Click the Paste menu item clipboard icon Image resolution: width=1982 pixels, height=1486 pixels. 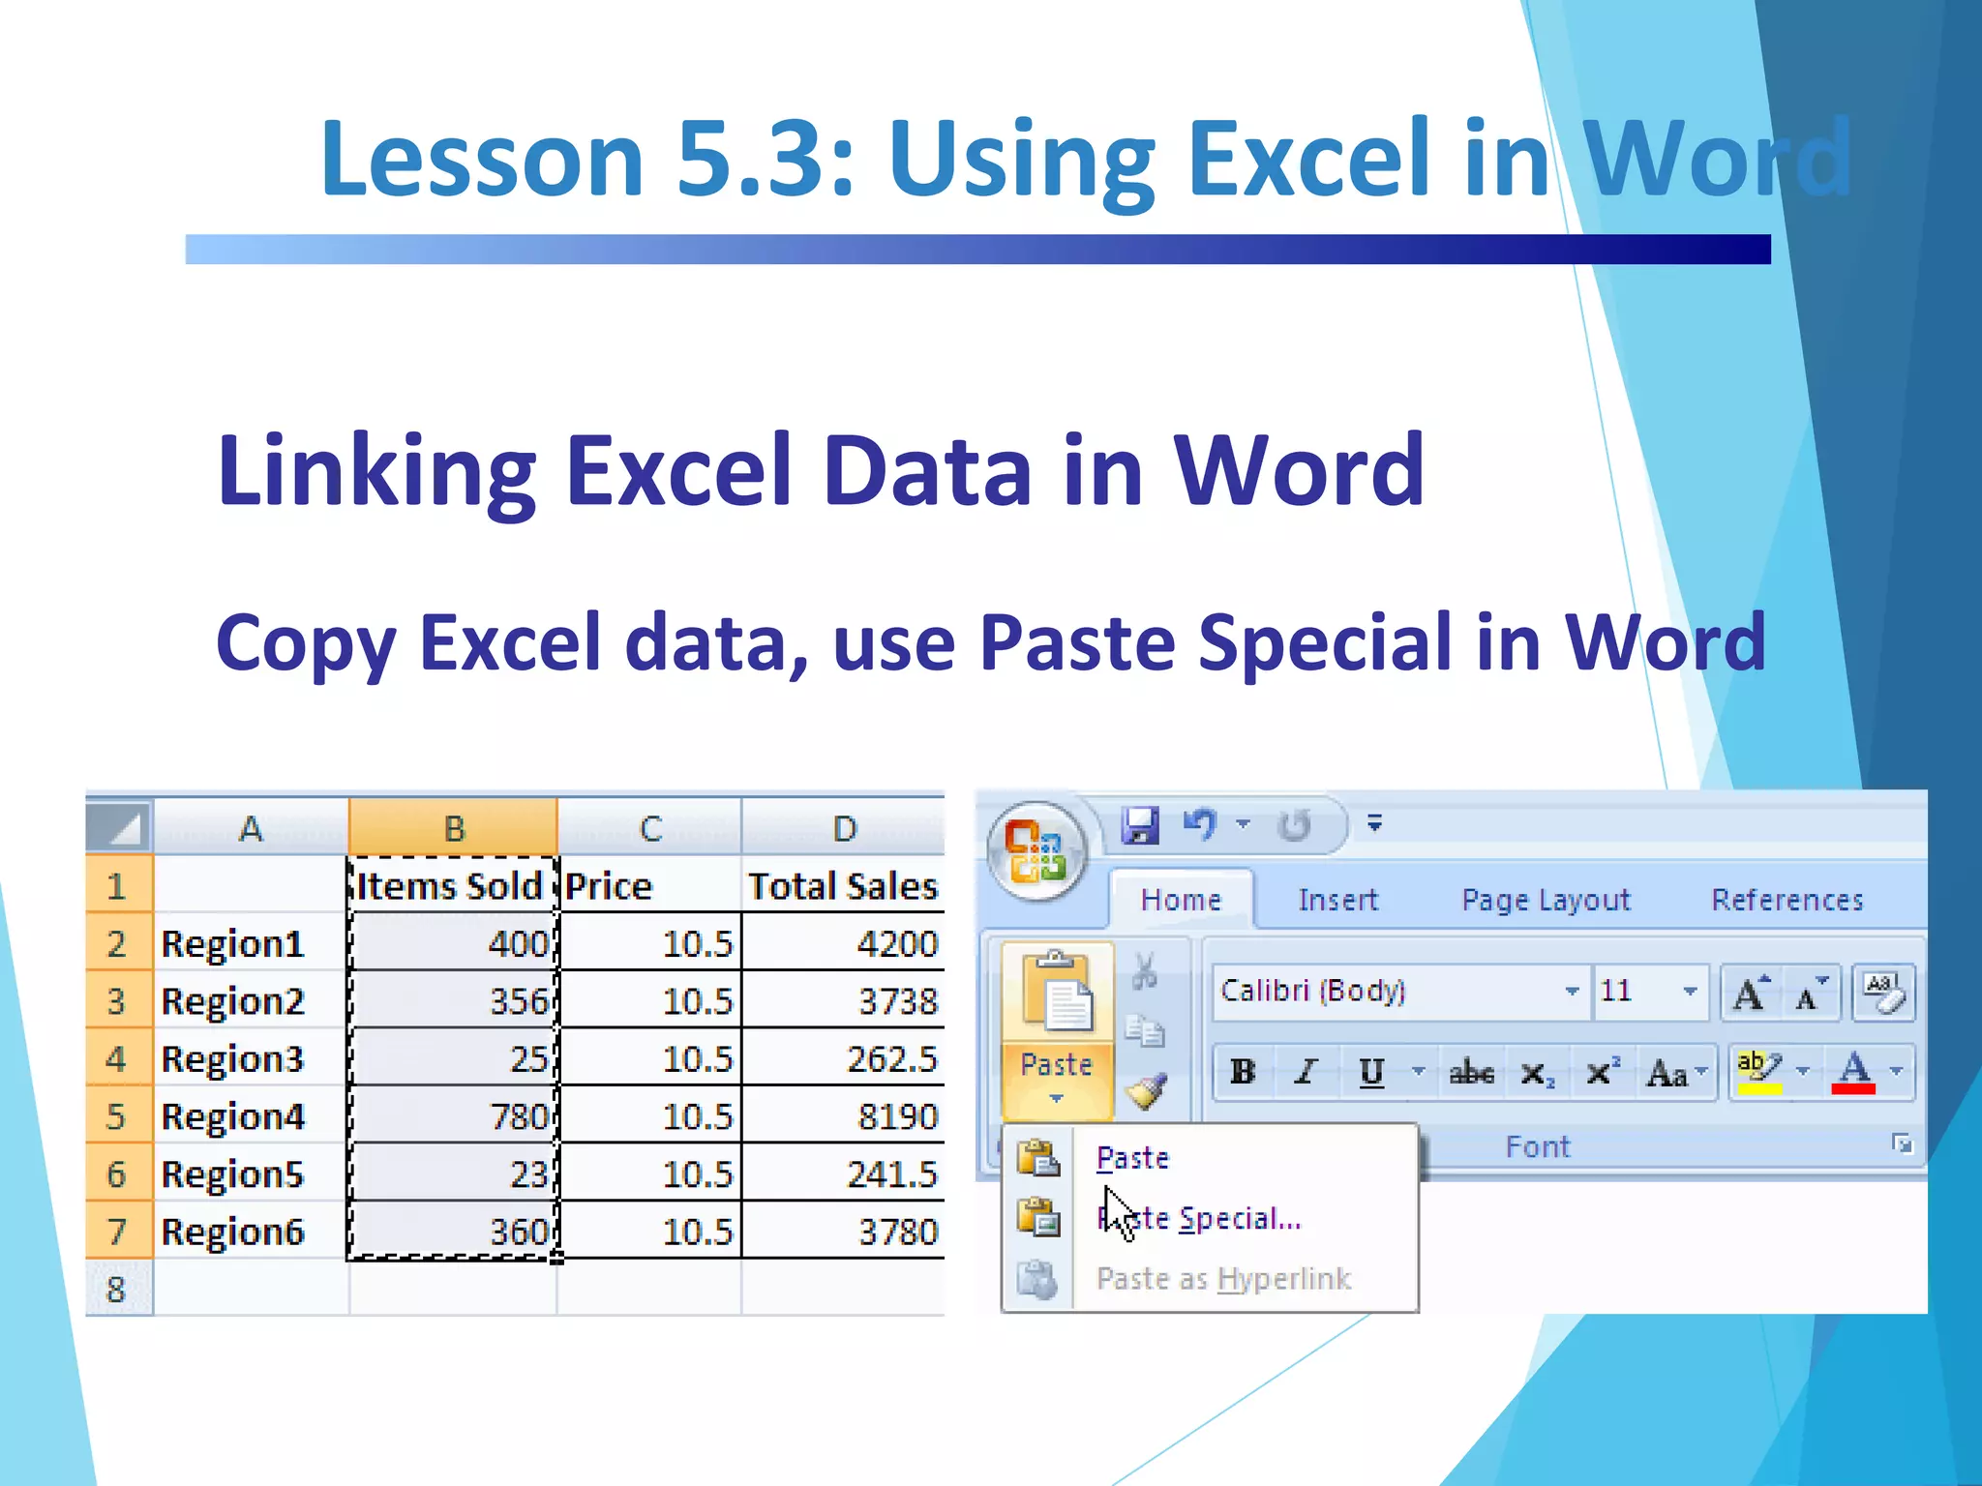click(1038, 1157)
